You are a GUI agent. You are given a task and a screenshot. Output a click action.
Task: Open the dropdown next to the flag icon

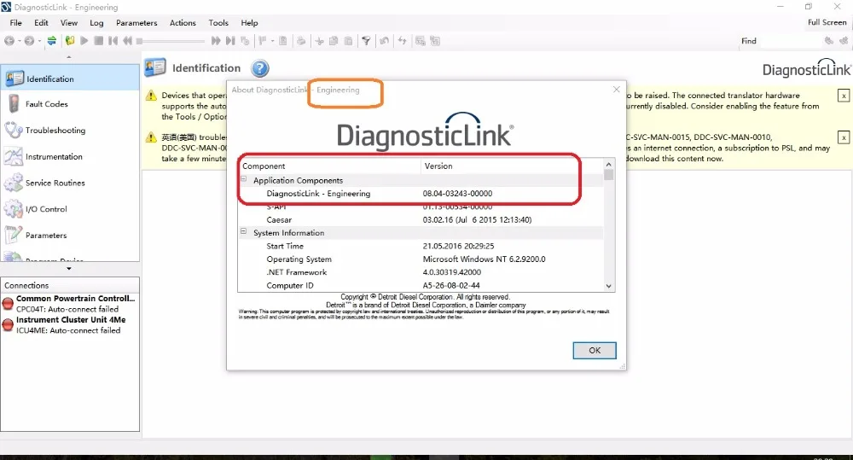tap(272, 41)
